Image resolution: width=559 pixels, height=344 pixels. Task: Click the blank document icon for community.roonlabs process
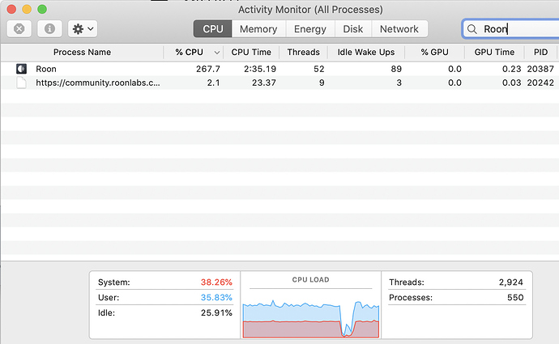(21, 83)
